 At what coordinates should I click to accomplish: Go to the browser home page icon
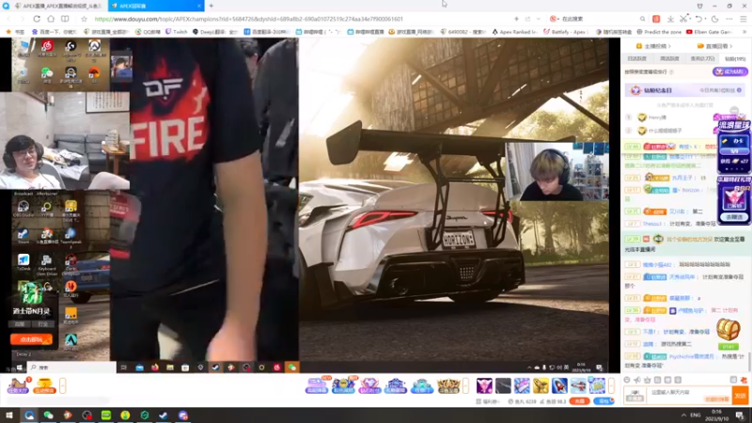(51, 19)
